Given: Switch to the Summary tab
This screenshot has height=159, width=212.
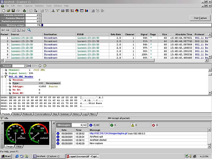Looking at the screenshot, I should tap(65, 114).
